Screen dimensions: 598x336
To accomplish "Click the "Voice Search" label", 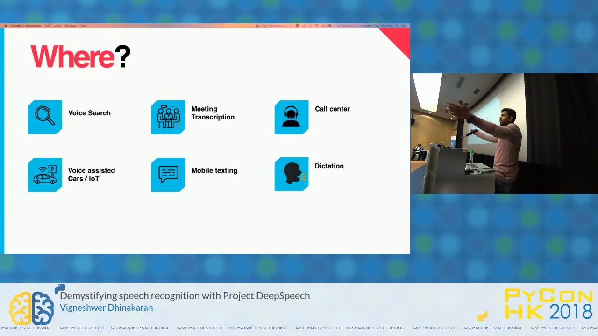I will point(90,113).
